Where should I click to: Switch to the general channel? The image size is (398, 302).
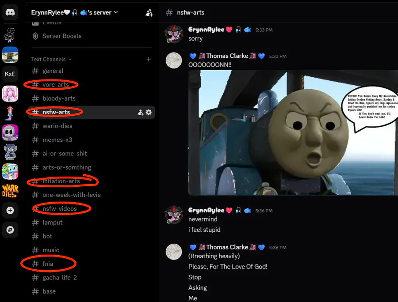pos(53,71)
